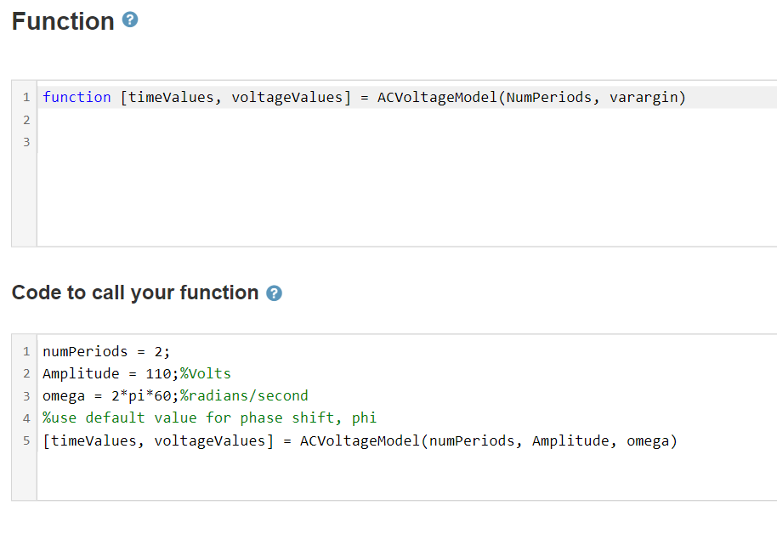Click the function keyword on line 1

pos(77,97)
